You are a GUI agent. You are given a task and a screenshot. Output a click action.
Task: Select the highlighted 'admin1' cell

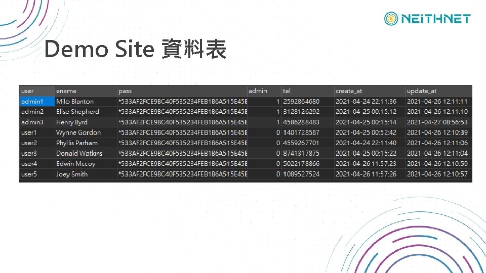[x=37, y=102]
